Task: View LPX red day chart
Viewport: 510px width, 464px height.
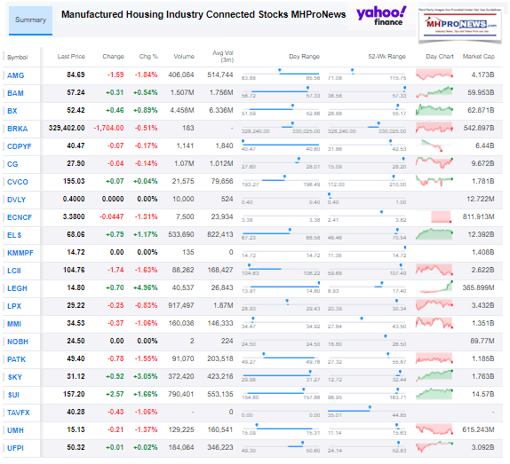Action: pos(434,305)
